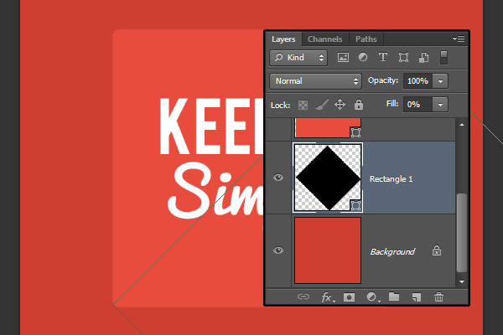
Task: Create a new group folder
Action: click(x=394, y=296)
